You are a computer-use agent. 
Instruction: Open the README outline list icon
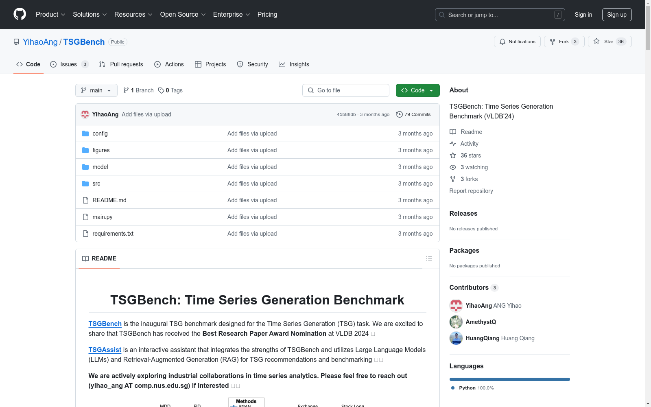click(x=429, y=259)
